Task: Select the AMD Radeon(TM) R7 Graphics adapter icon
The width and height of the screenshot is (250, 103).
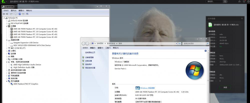Action: pos(12,84)
